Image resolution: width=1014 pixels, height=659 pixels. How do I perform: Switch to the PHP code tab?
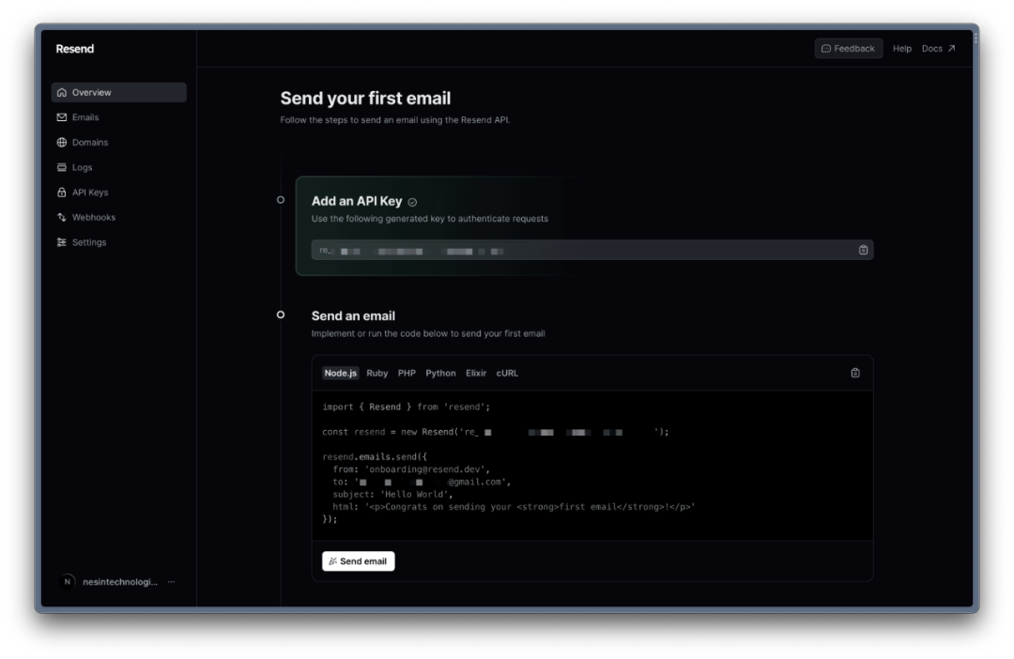[407, 374]
